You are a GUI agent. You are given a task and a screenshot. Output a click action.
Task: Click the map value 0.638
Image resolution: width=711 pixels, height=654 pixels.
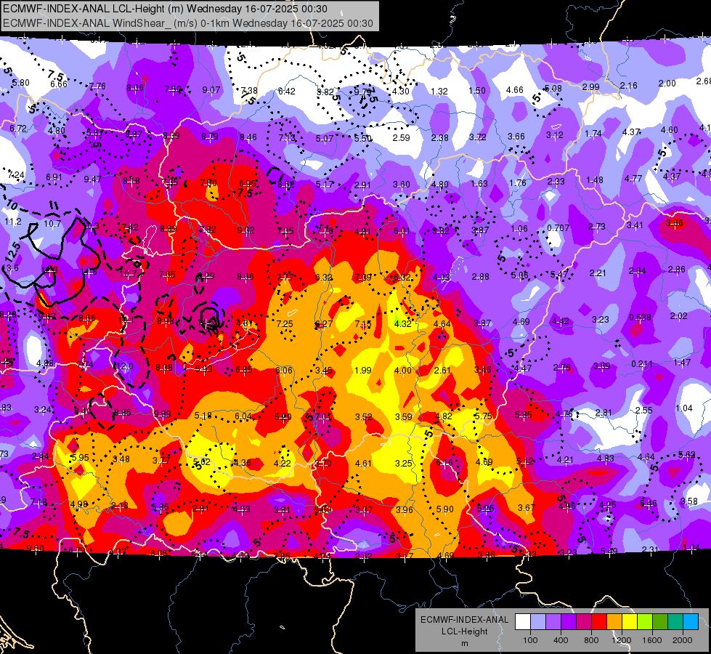click(641, 318)
